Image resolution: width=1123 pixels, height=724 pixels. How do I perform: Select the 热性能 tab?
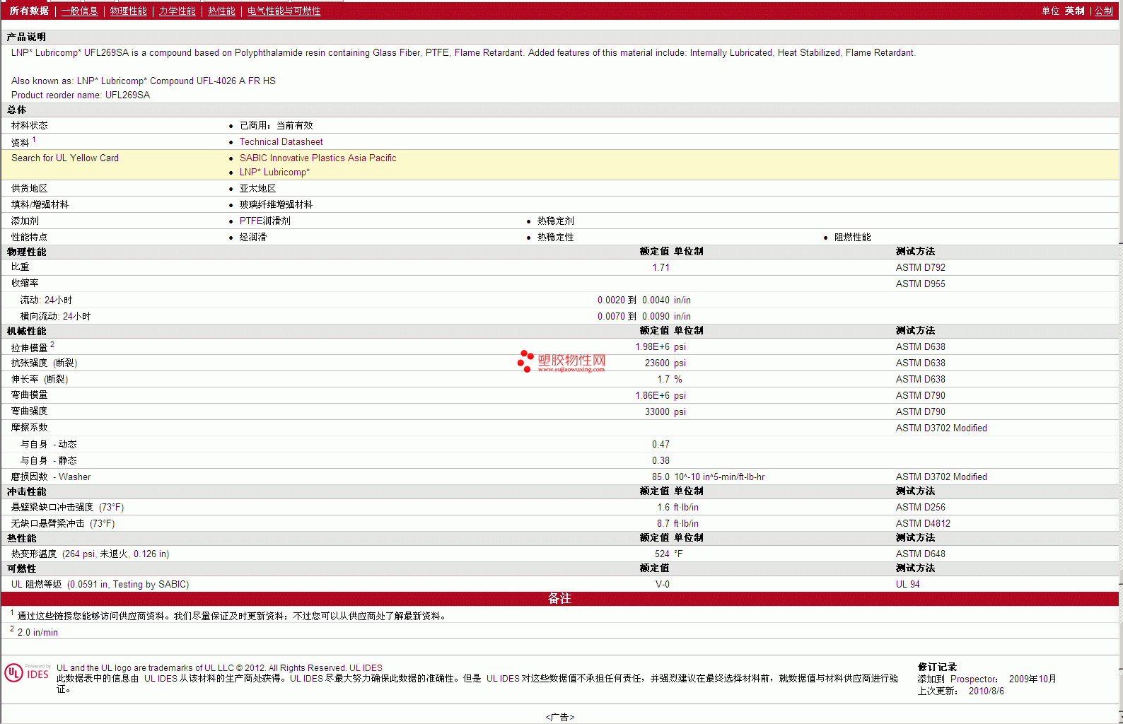221,11
